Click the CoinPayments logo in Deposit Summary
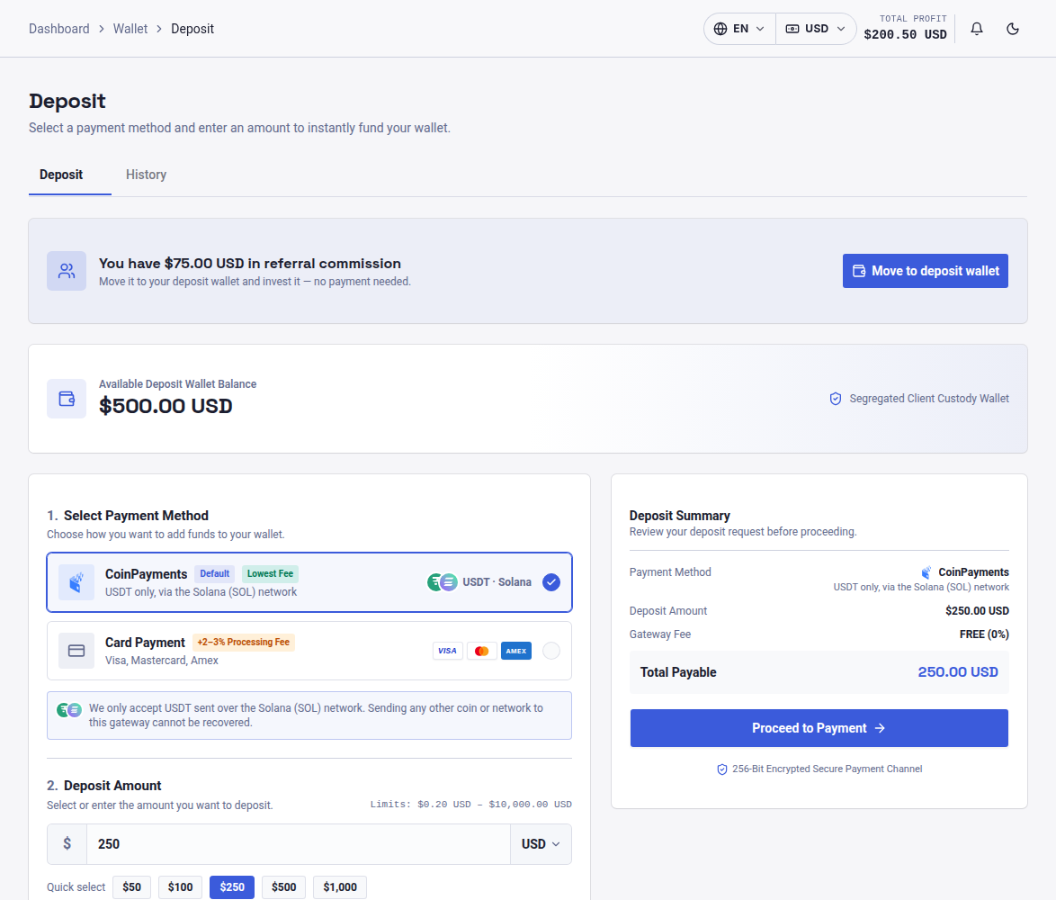Viewport: 1056px width, 900px height. pos(926,571)
